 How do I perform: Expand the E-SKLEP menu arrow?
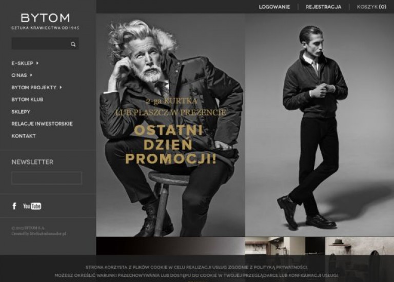(37, 63)
